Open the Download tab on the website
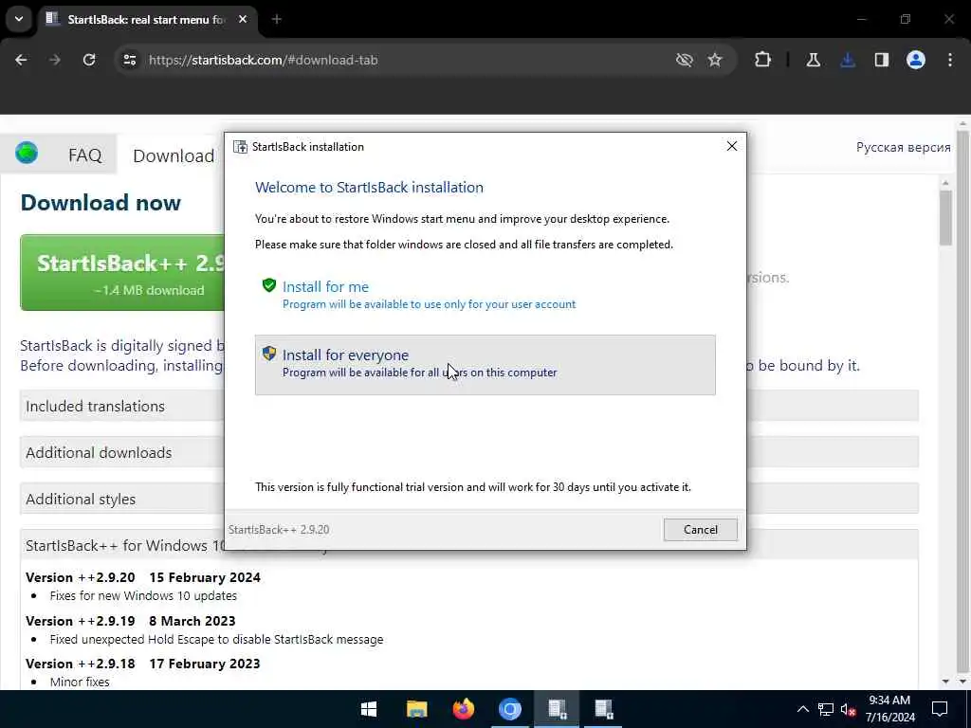This screenshot has height=728, width=971. [x=174, y=155]
